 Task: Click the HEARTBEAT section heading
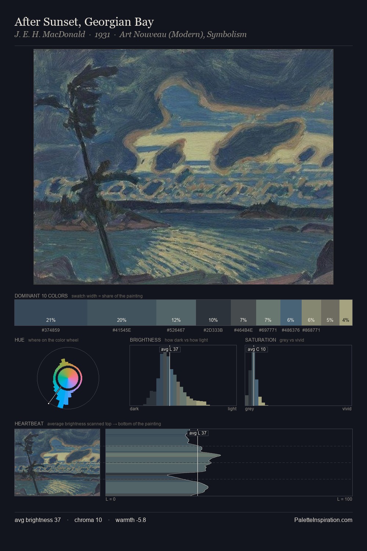tap(29, 424)
